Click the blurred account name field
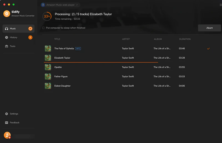Image resolution: width=222 pixels, height=143 pixels. (24, 136)
